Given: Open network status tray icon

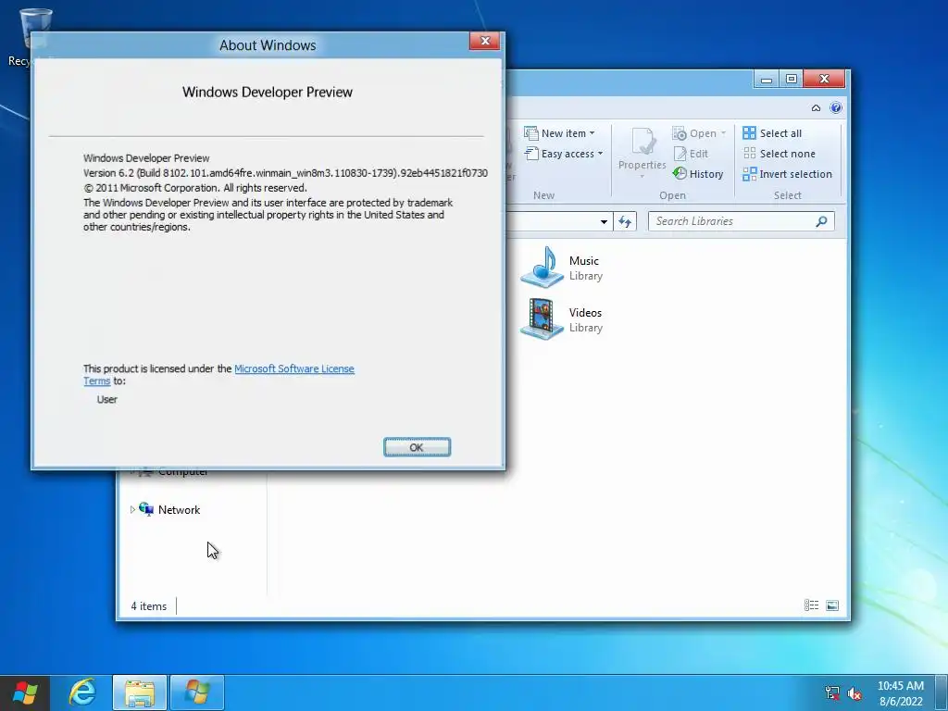Looking at the screenshot, I should click(x=832, y=693).
